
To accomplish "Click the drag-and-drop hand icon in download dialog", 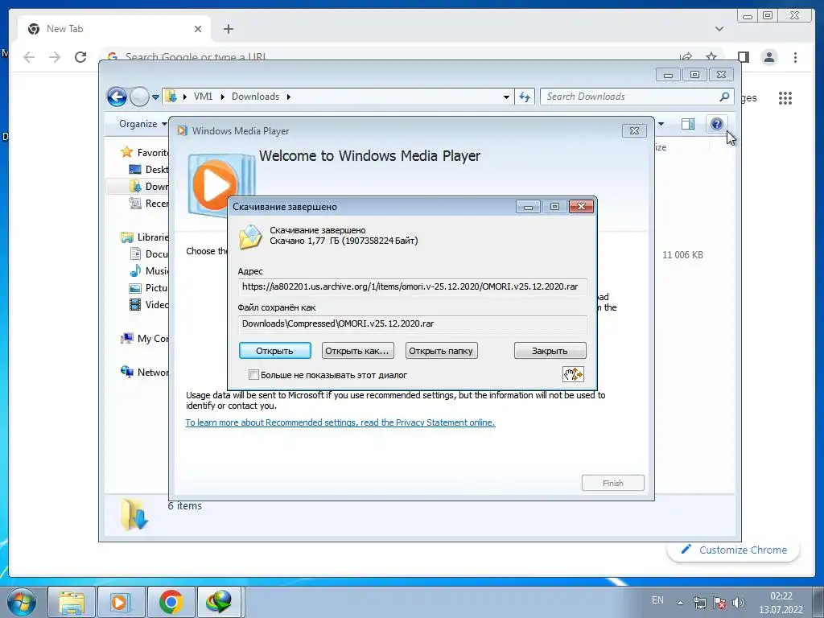I will pyautogui.click(x=573, y=374).
